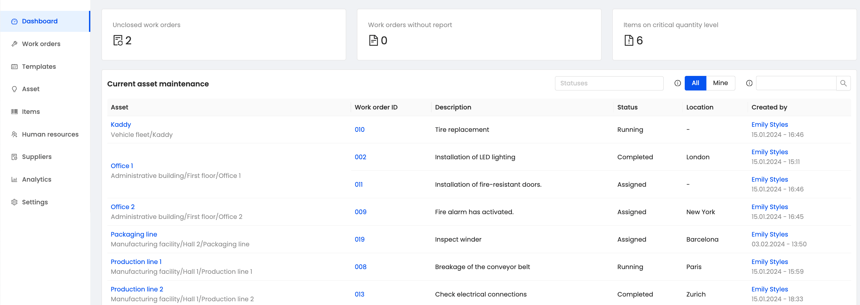Go to Human resources section
Screen dimensions: 860x305
pos(50,135)
